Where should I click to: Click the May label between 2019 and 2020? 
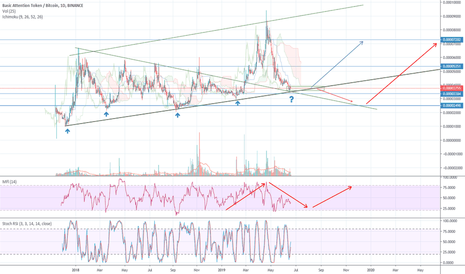pos(270,270)
